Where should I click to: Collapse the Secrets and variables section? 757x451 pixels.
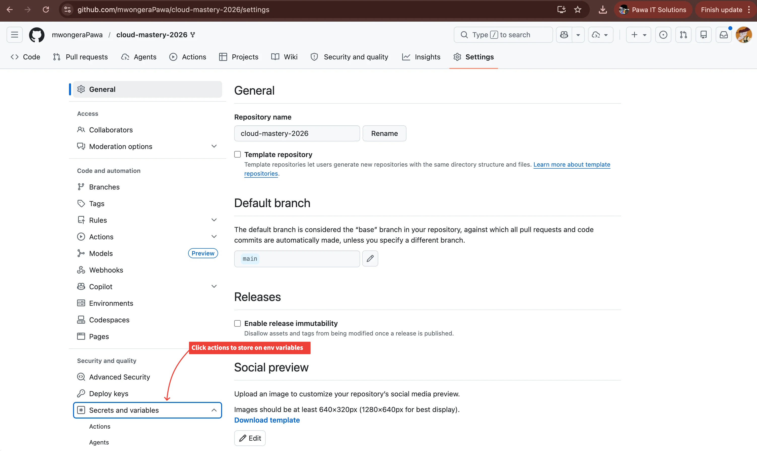(x=214, y=410)
